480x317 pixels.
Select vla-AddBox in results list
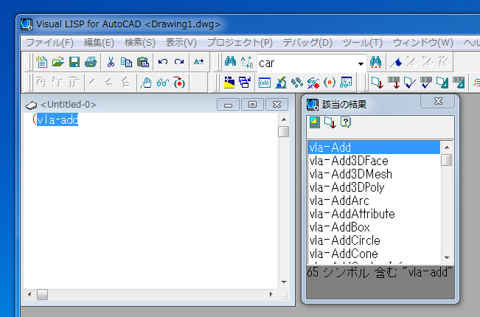374,227
